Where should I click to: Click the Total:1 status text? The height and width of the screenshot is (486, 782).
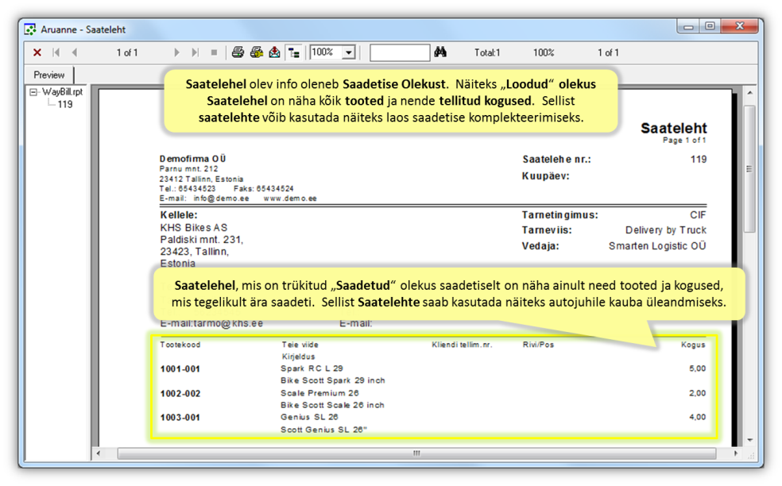[486, 53]
